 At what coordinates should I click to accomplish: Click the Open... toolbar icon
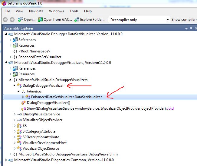pyautogui.click(x=20, y=20)
